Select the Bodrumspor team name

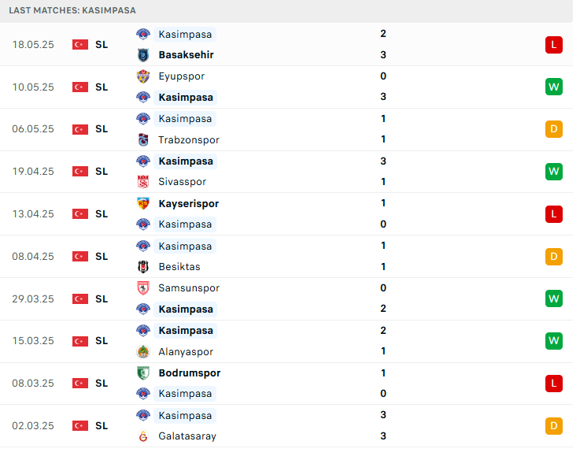point(189,373)
